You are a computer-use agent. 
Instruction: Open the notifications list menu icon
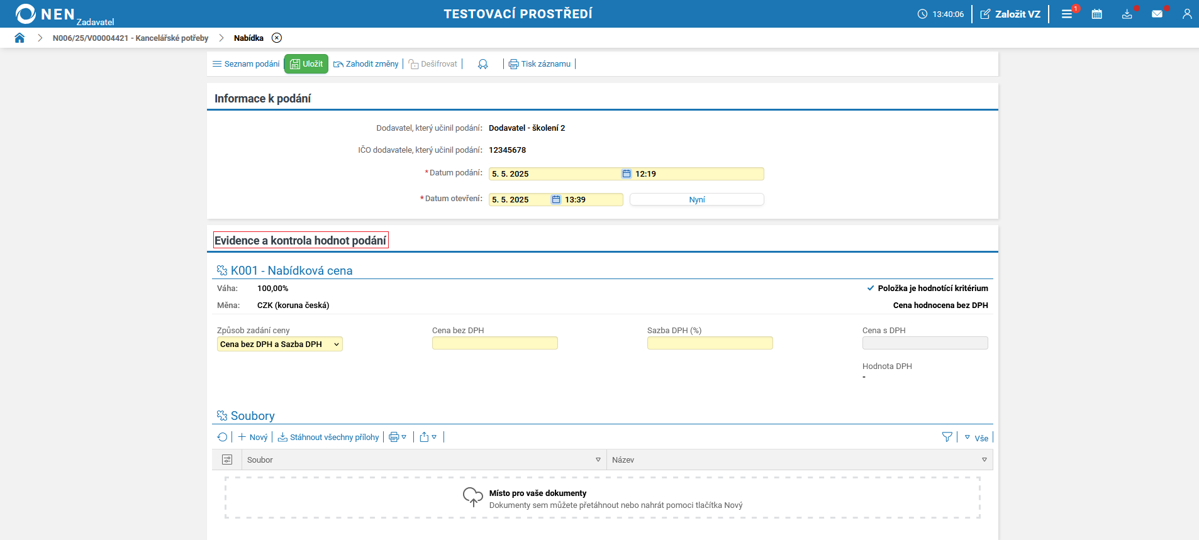(1067, 14)
